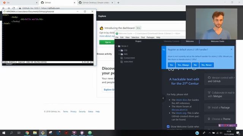Image resolution: width=243 pixels, height=136 pixels.
Task: Open the blue help tray icon
Action: [x=197, y=133]
